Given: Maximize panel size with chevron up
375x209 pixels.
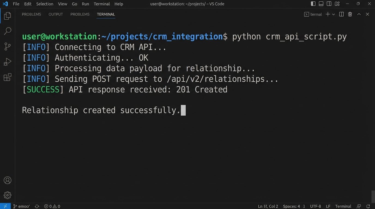Looking at the screenshot, I should click(x=359, y=14).
